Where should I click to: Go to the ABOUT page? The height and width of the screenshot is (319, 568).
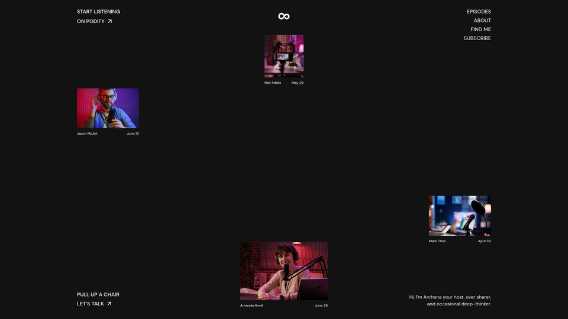click(482, 21)
